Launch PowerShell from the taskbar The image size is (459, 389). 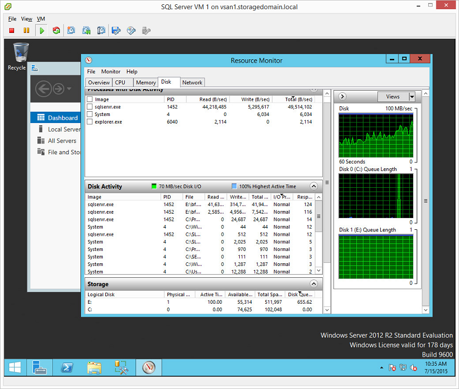tap(67, 367)
